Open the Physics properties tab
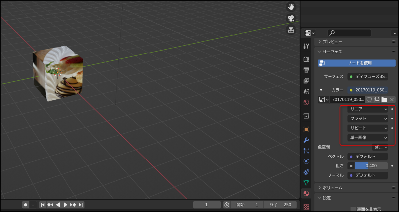This screenshot has width=399, height=212. [306, 161]
